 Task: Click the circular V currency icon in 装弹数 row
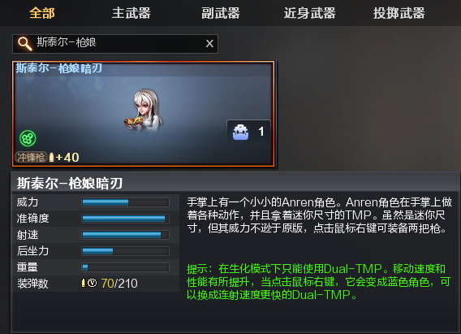[x=92, y=283]
